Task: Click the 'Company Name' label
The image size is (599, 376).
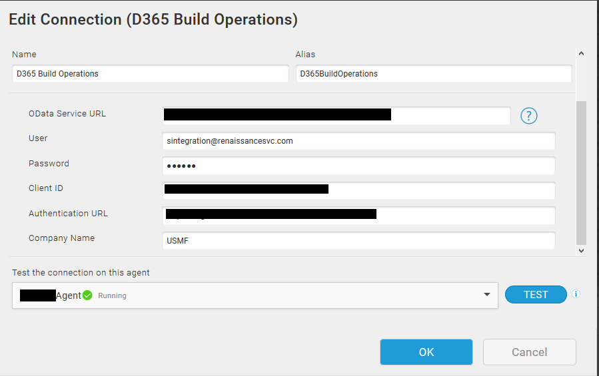Action: [x=61, y=238]
